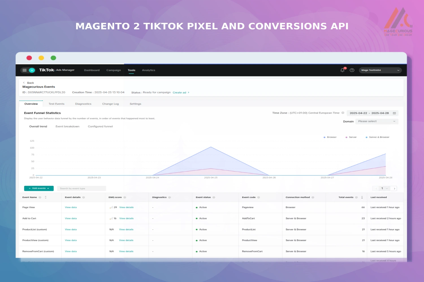Screen dimensions: 424x282
Task: Open the Add events dropdown
Action: pyautogui.click(x=39, y=188)
